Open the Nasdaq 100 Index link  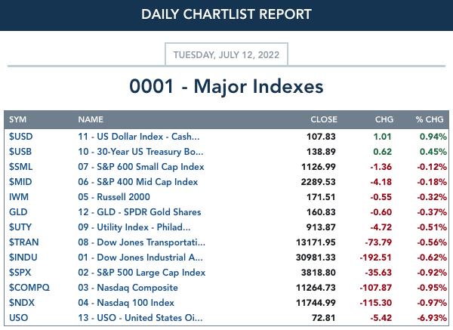(126, 303)
